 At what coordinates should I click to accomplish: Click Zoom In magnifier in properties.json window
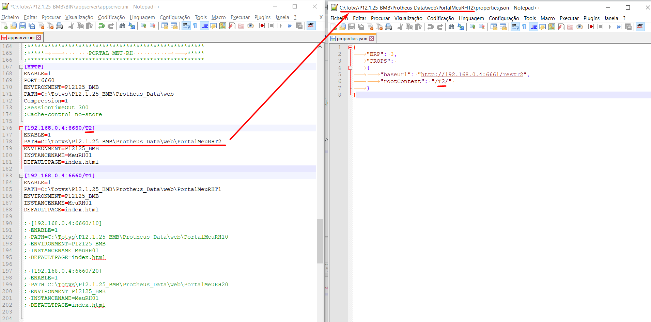tap(472, 27)
